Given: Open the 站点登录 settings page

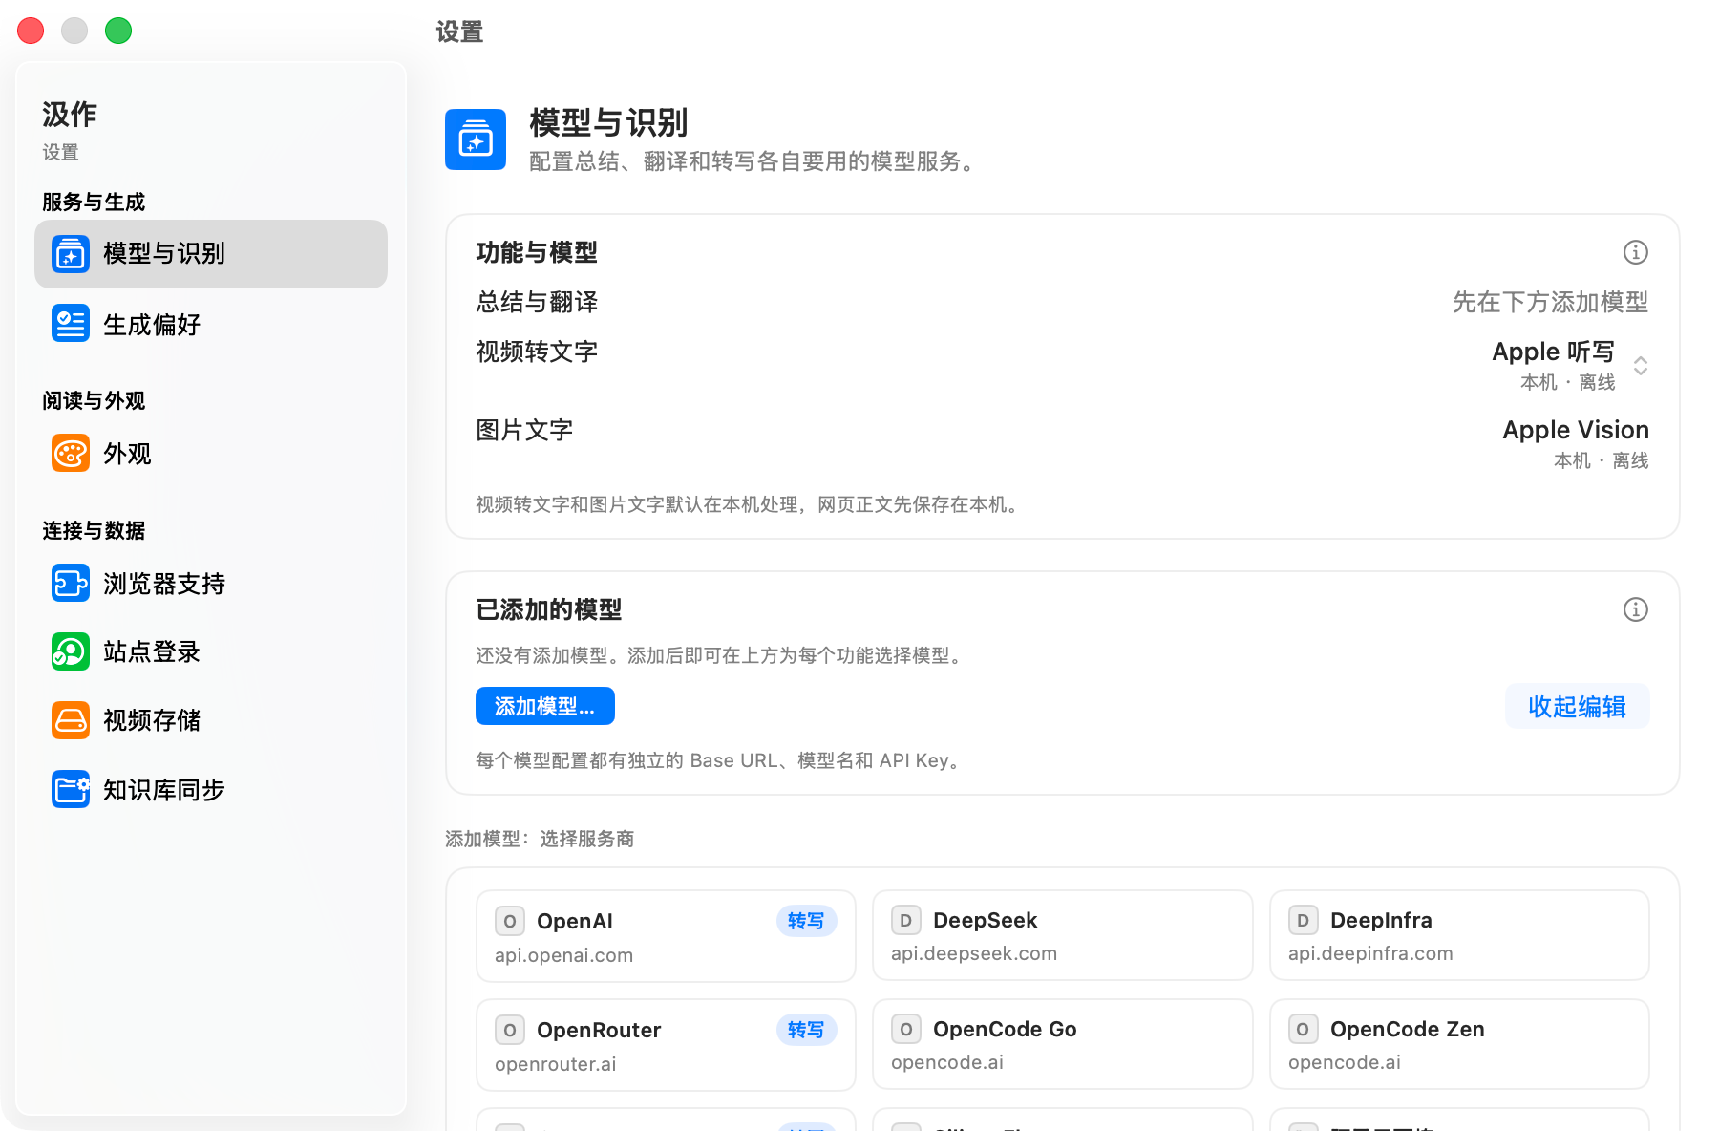Looking at the screenshot, I should [211, 651].
